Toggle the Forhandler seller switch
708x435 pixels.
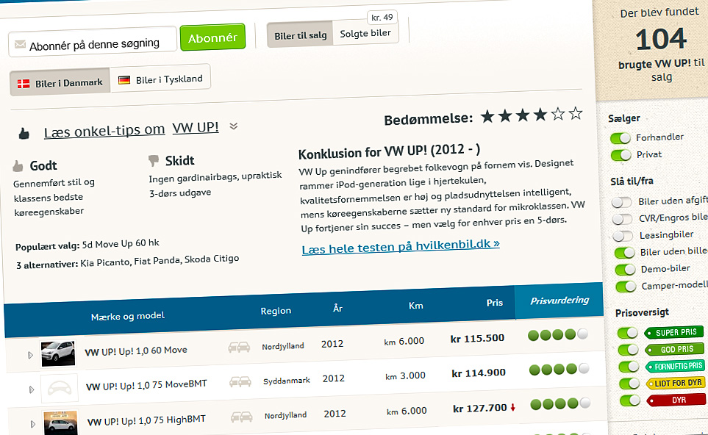point(621,137)
